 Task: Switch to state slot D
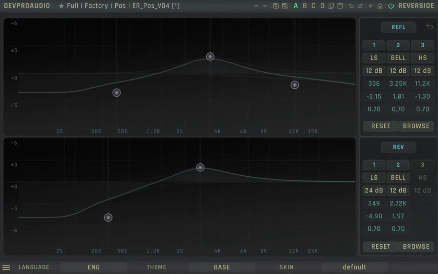322,6
